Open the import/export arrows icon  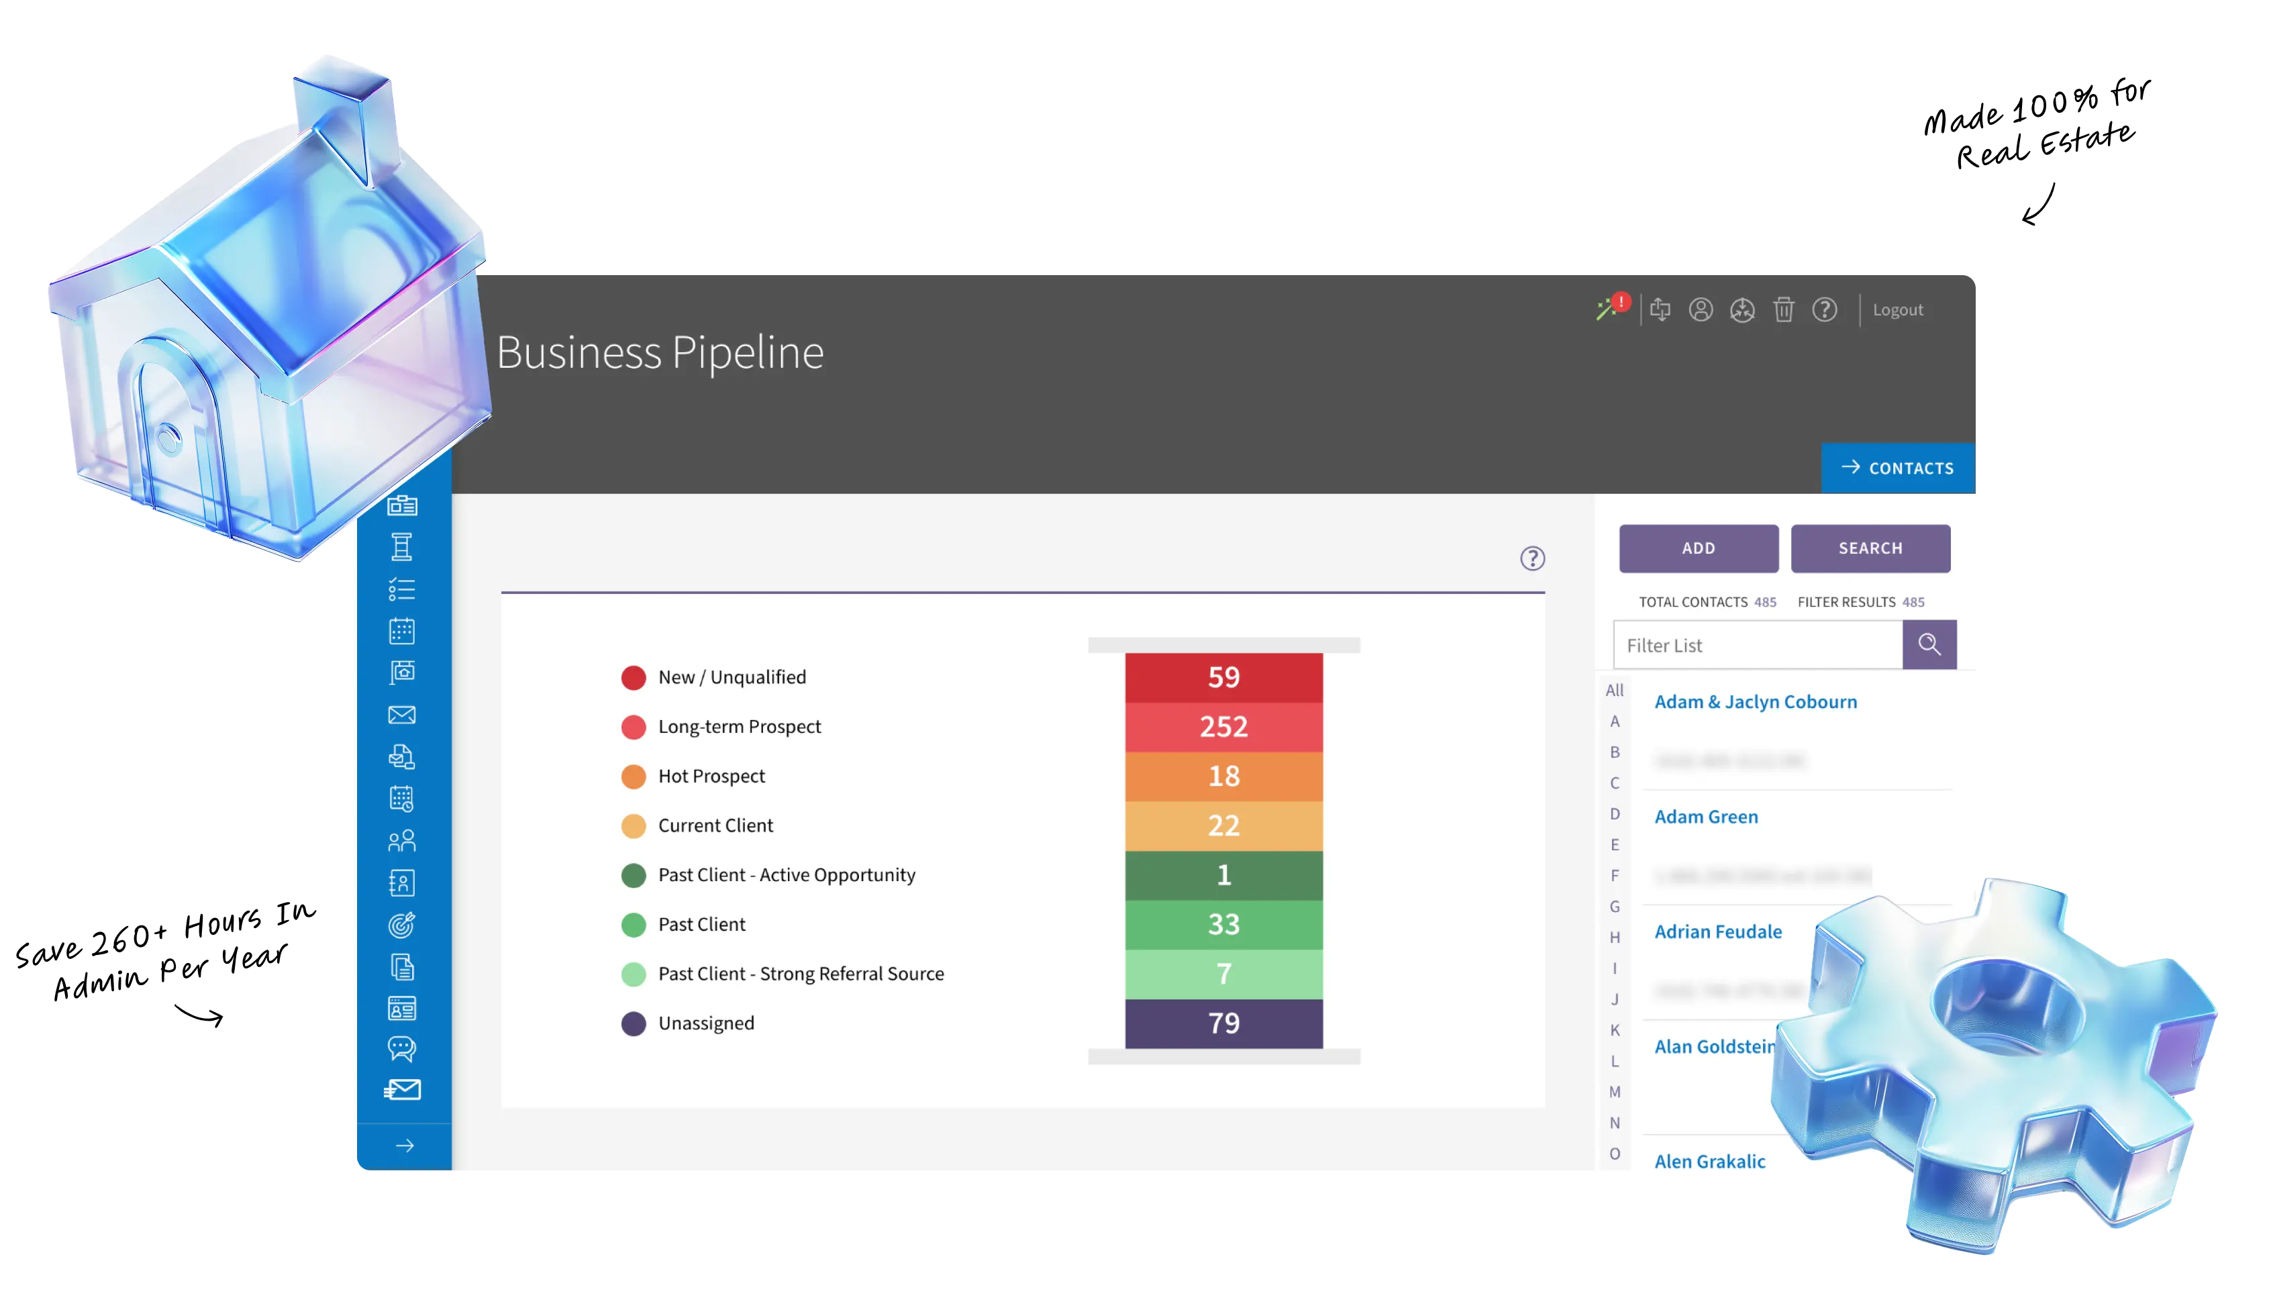pyautogui.click(x=1660, y=309)
